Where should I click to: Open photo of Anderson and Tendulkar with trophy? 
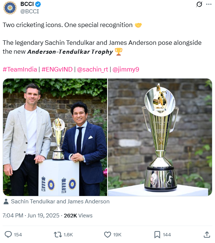click(55, 137)
